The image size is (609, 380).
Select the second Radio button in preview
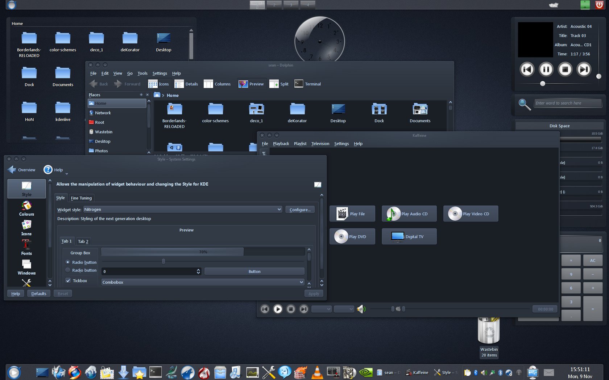pos(68,270)
